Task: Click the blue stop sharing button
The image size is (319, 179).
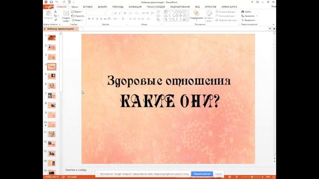Action: (202, 174)
